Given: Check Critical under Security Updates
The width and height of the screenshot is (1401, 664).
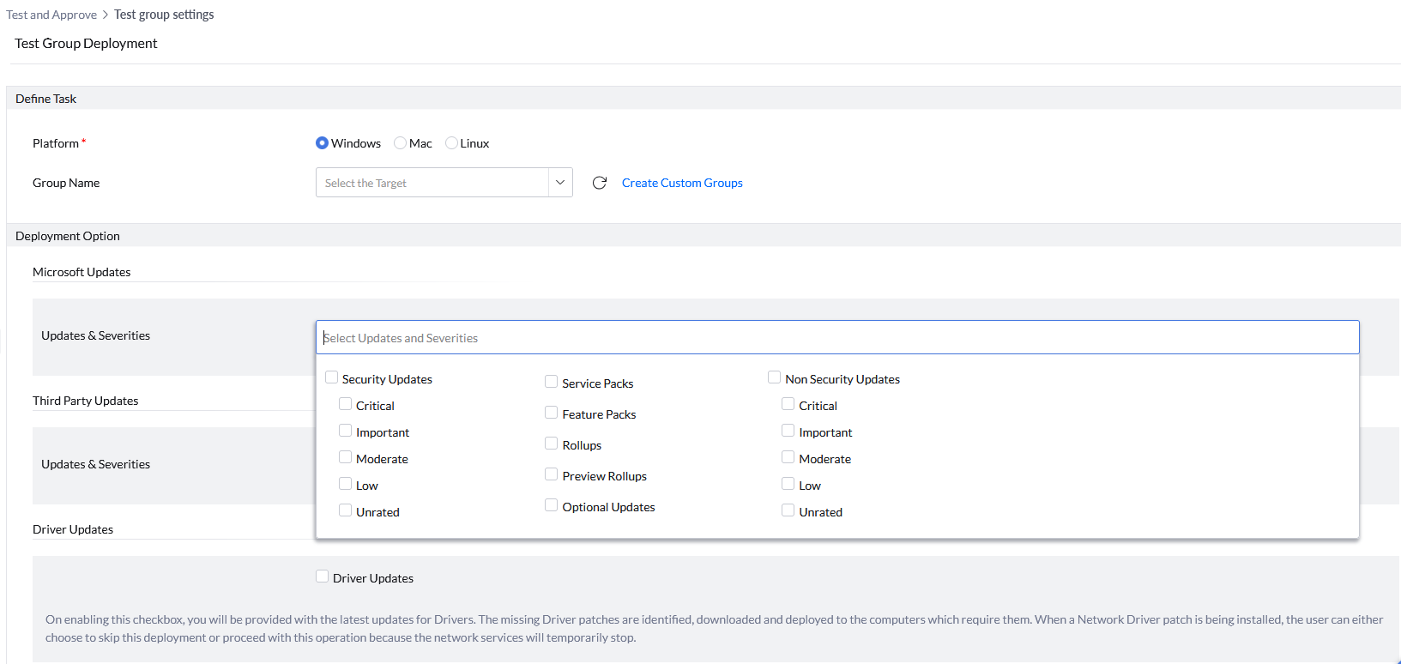Looking at the screenshot, I should 345,404.
